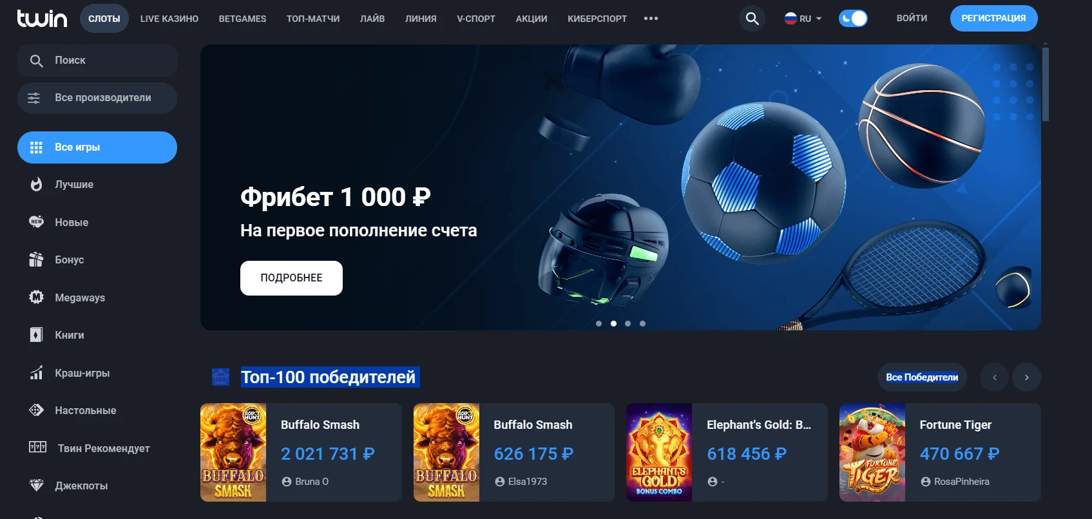Select the Megaways category icon
Viewport: 1092px width, 519px height.
[x=37, y=297]
